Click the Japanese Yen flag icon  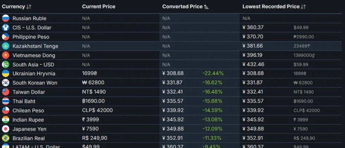[6, 129]
